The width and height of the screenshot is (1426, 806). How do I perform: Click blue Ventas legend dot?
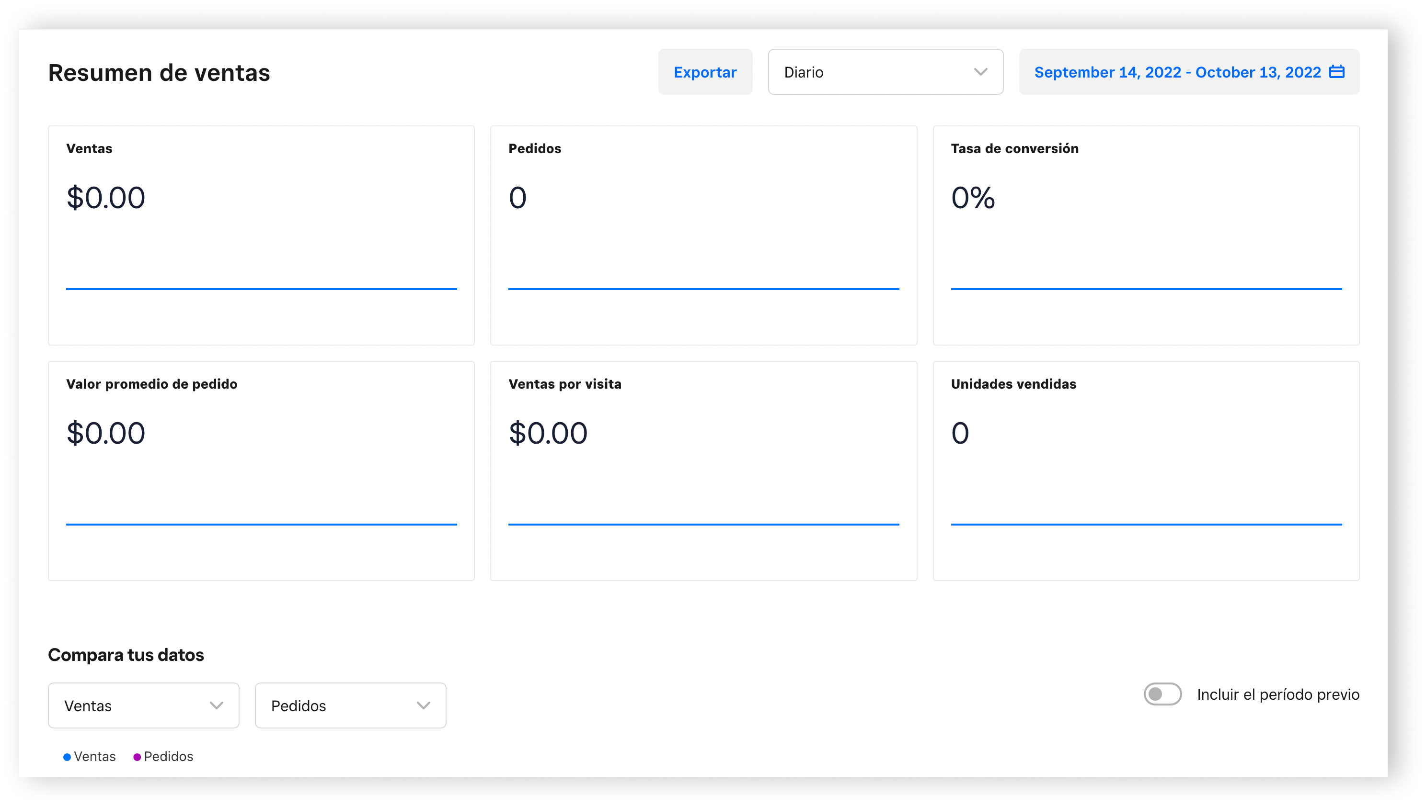click(x=67, y=757)
